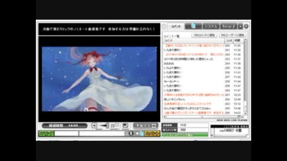Click the NGコメントに追加 button

tap(204, 35)
